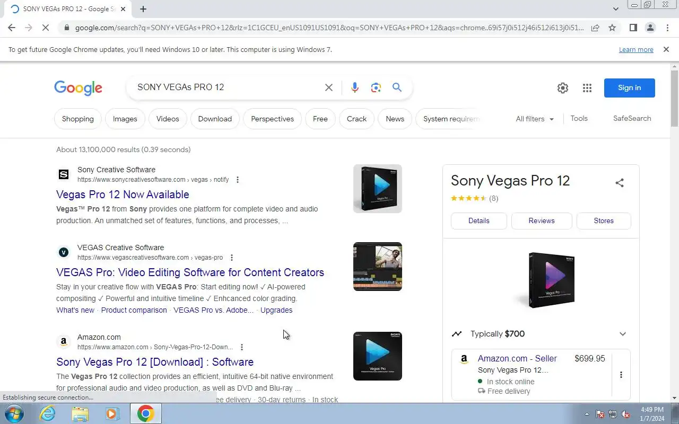Open VEGAS Pro vs. Adobe sitelink

214,310
